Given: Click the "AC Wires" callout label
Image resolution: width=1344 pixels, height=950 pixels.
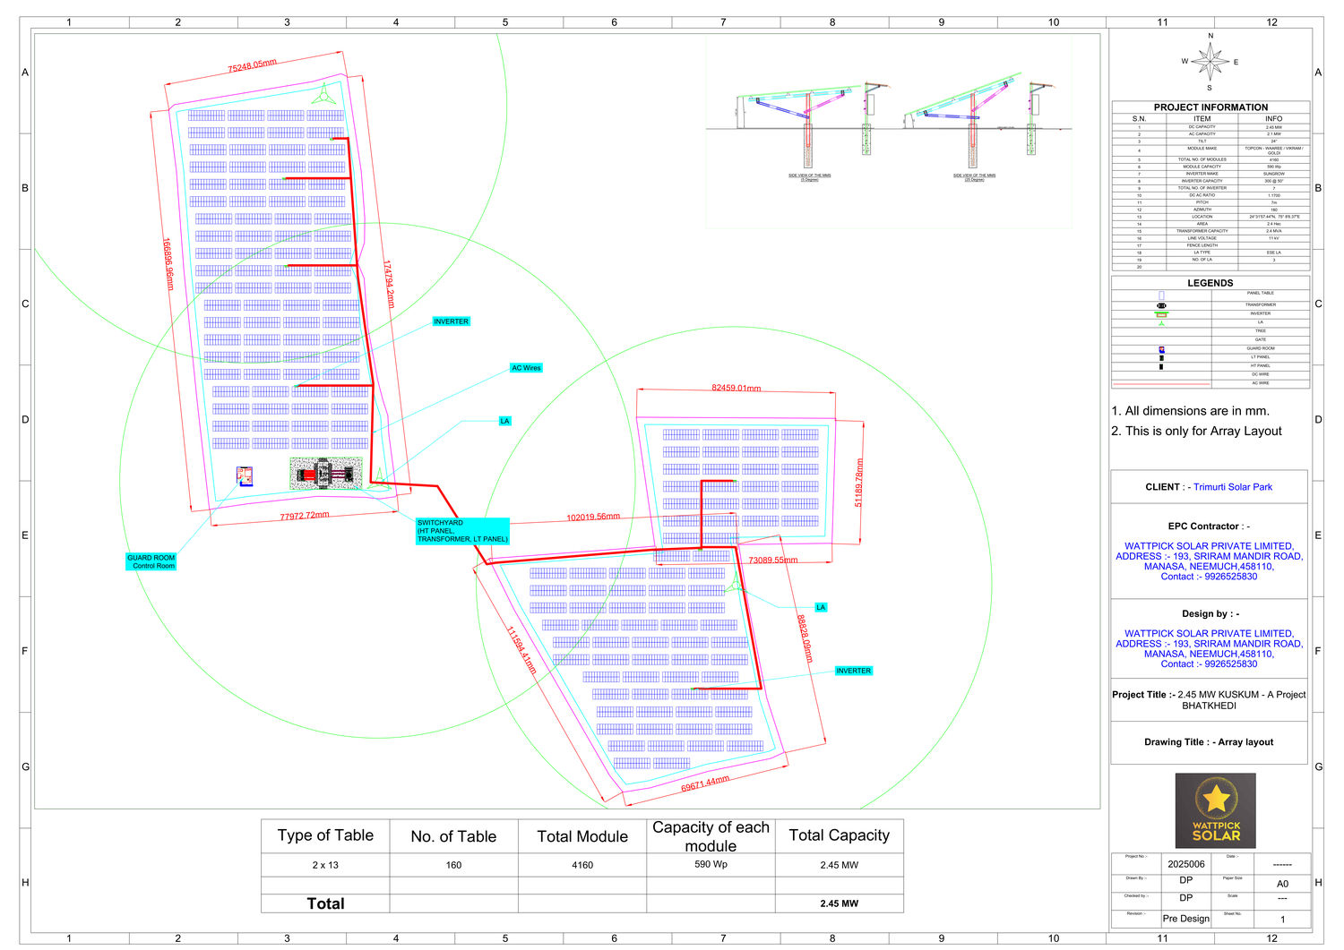Looking at the screenshot, I should point(526,368).
